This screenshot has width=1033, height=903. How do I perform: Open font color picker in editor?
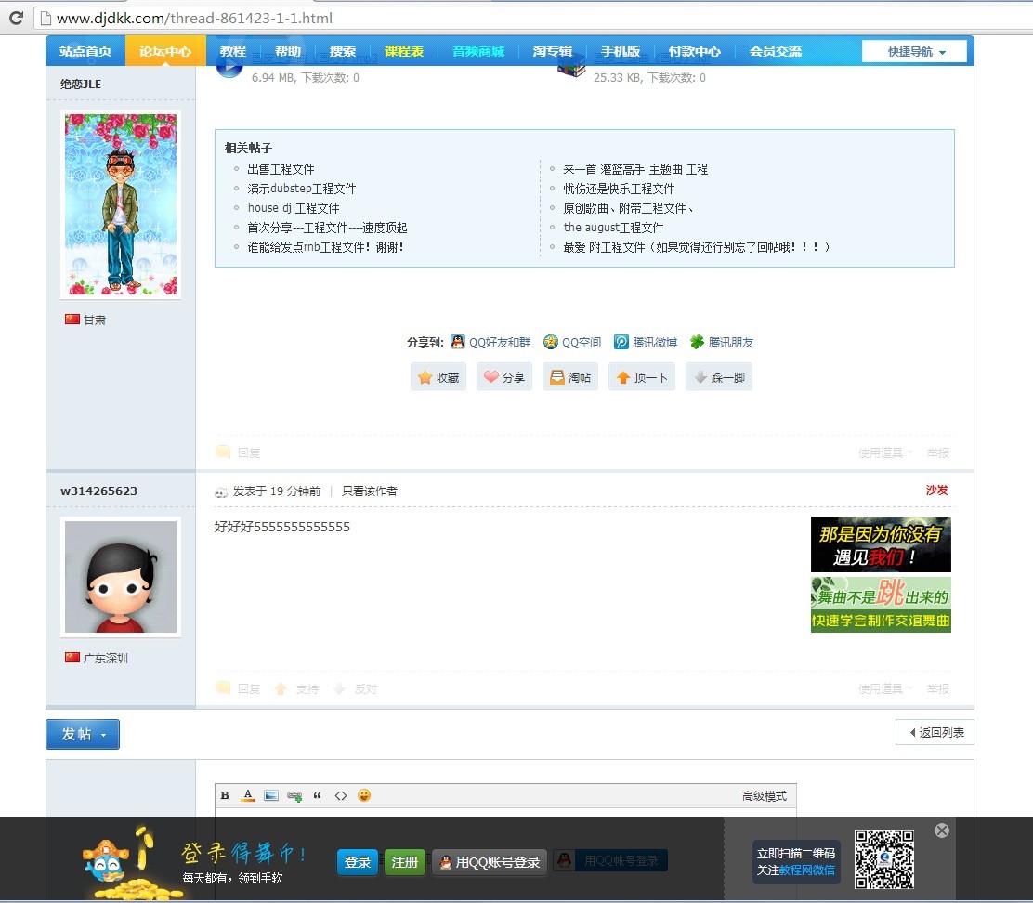tap(248, 795)
